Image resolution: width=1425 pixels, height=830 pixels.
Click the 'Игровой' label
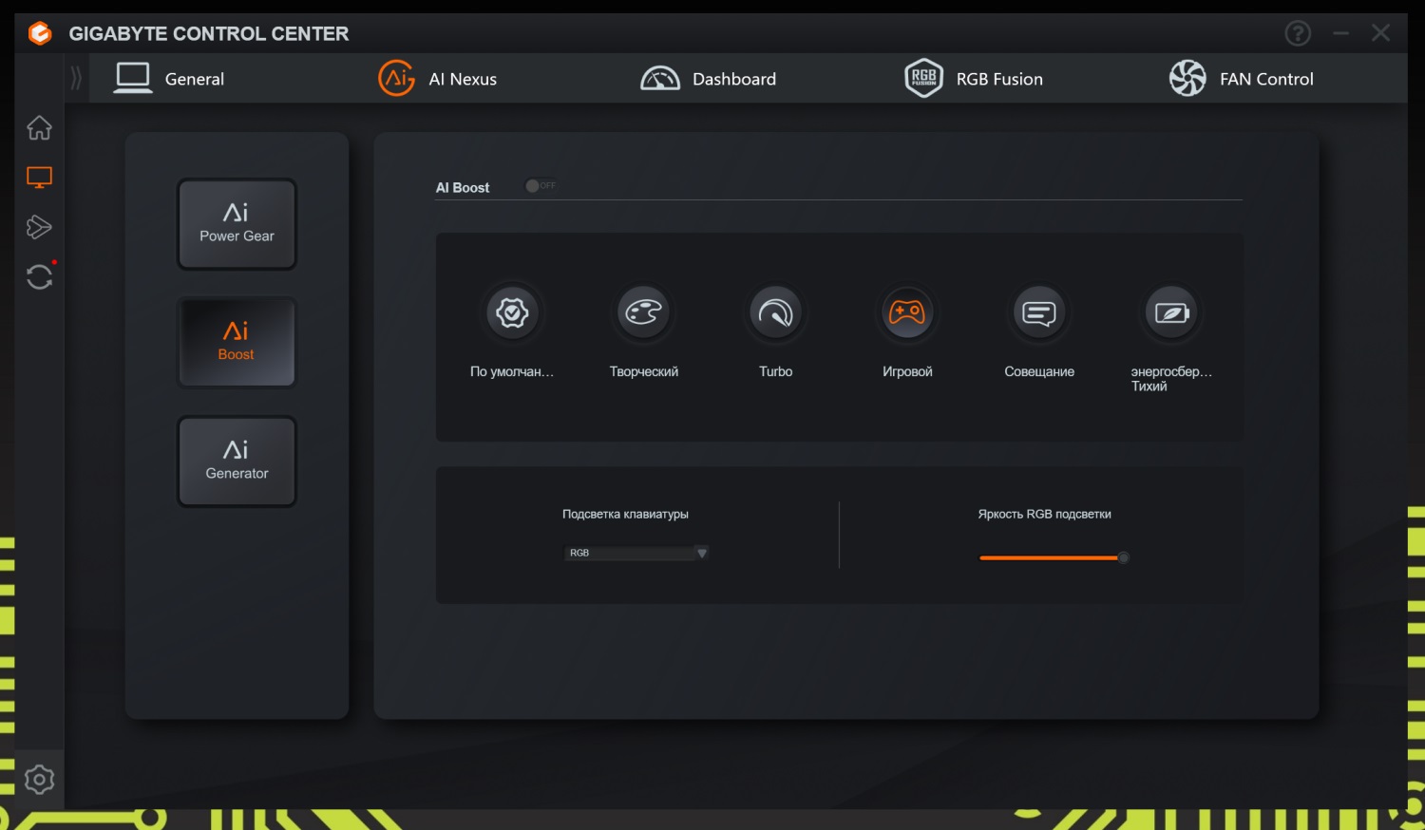click(x=907, y=372)
